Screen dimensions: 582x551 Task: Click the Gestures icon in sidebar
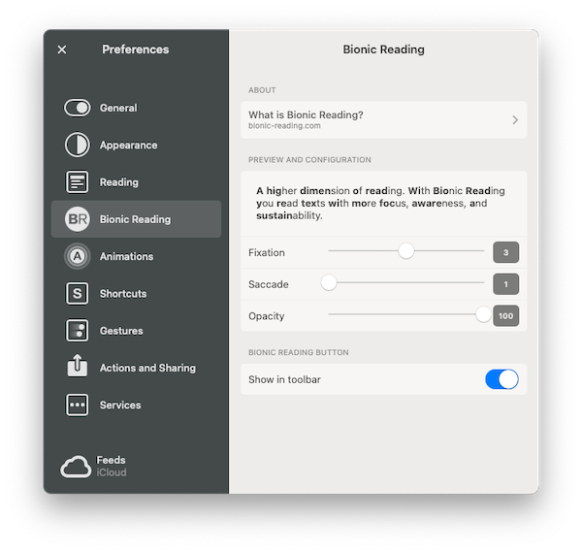click(x=78, y=331)
